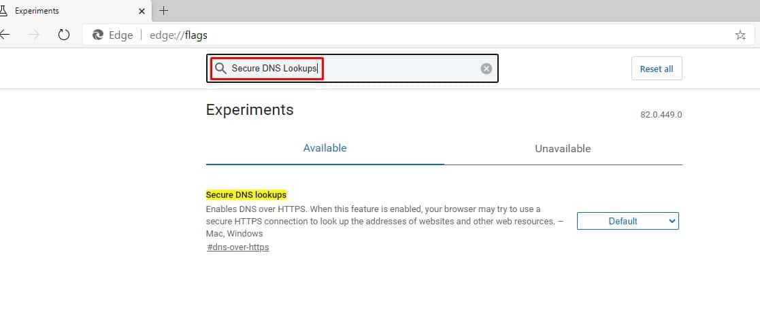Image resolution: width=760 pixels, height=312 pixels.
Task: Click the Edge logo in address bar
Action: pyautogui.click(x=98, y=35)
